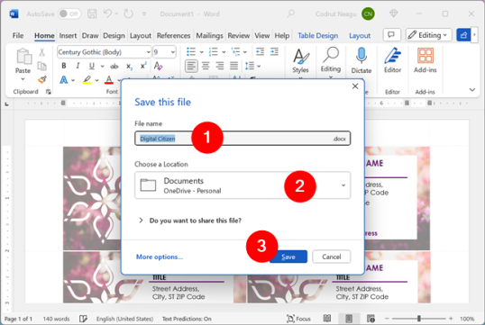Open the Customize Quick Access Toolbar dropdown
Screen dimensions: 485x325
click(144, 14)
